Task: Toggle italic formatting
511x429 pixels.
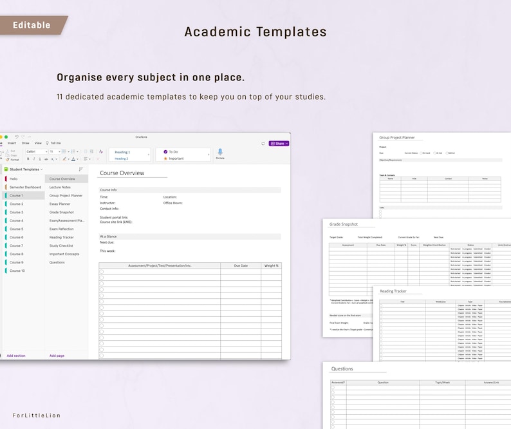Action: [34, 159]
